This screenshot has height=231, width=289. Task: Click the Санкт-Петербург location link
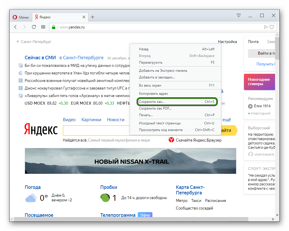(36, 42)
